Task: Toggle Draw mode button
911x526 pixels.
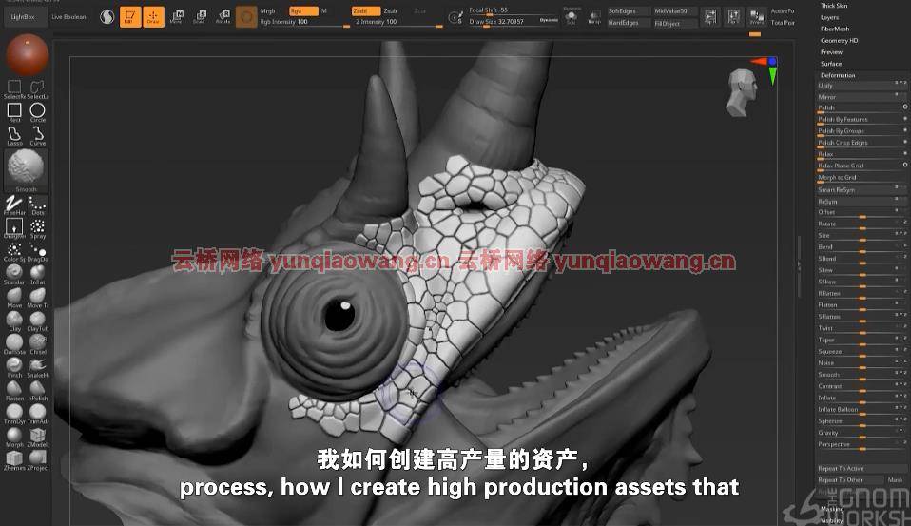Action: (x=153, y=17)
